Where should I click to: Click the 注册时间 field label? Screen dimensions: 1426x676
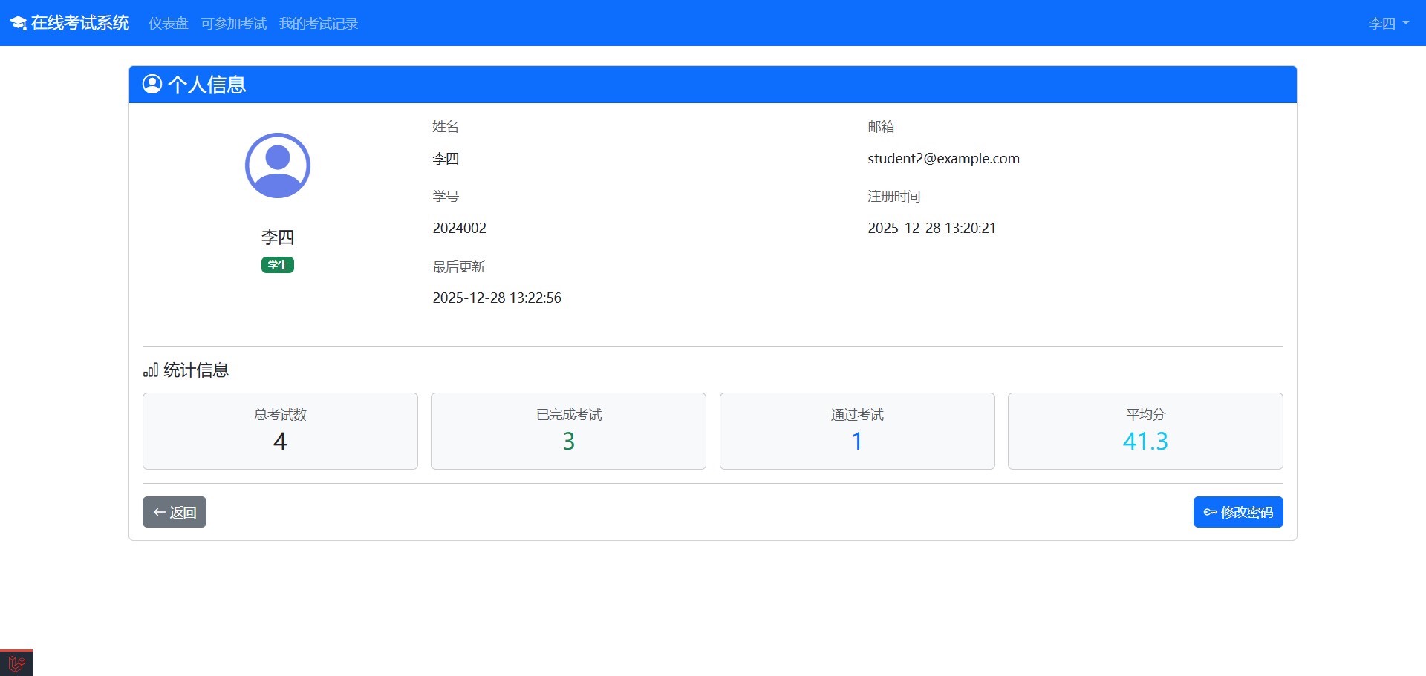click(x=894, y=197)
